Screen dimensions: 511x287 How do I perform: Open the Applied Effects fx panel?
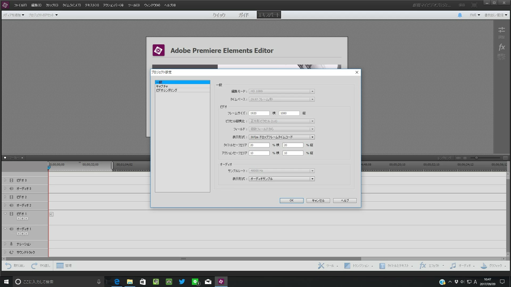coord(501,48)
